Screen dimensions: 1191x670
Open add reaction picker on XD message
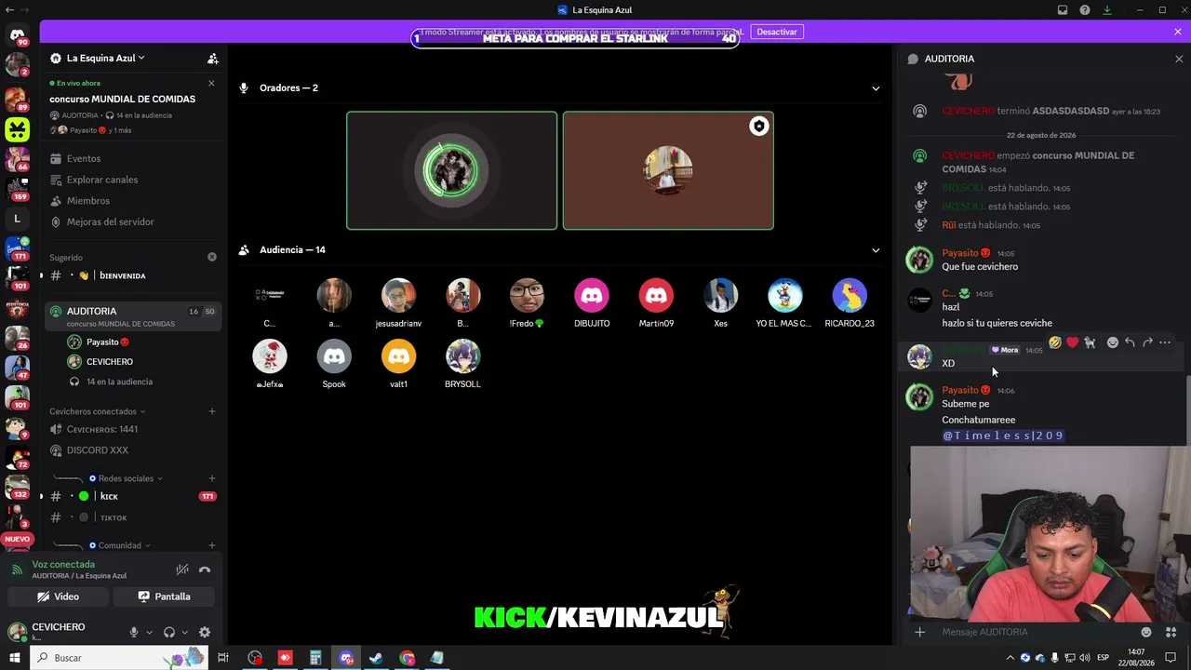tap(1112, 342)
